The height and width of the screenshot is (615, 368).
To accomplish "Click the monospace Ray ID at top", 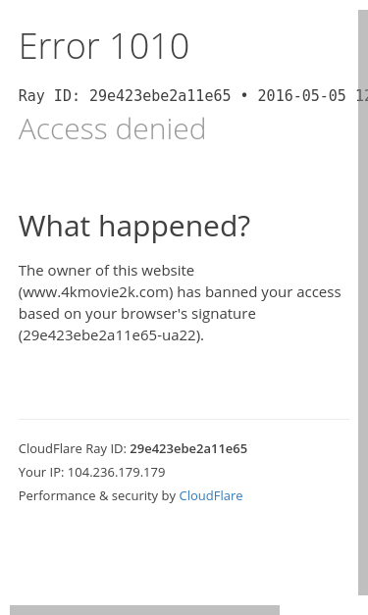I will pos(160,96).
